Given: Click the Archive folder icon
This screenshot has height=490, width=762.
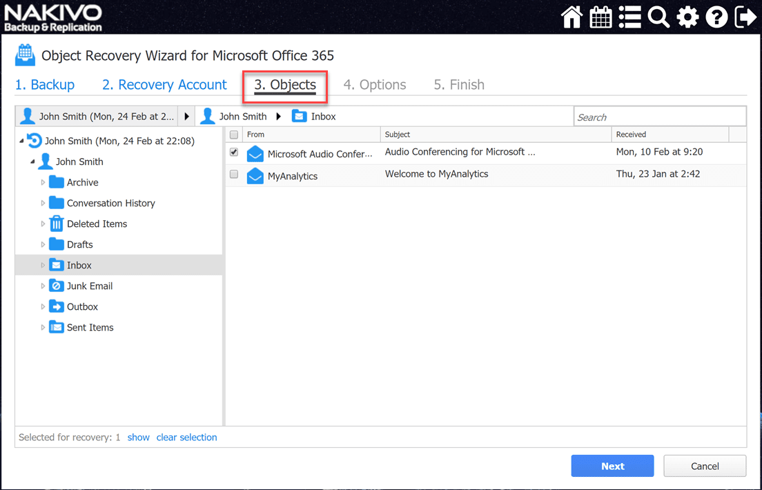Looking at the screenshot, I should [x=57, y=182].
